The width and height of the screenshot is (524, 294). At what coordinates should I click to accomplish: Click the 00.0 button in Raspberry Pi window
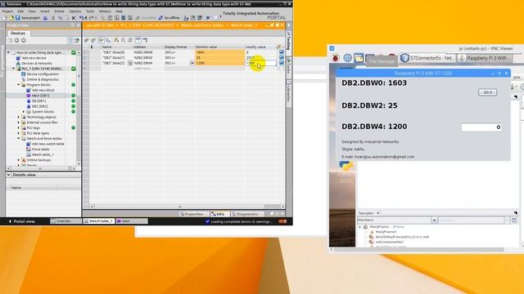[x=487, y=92]
